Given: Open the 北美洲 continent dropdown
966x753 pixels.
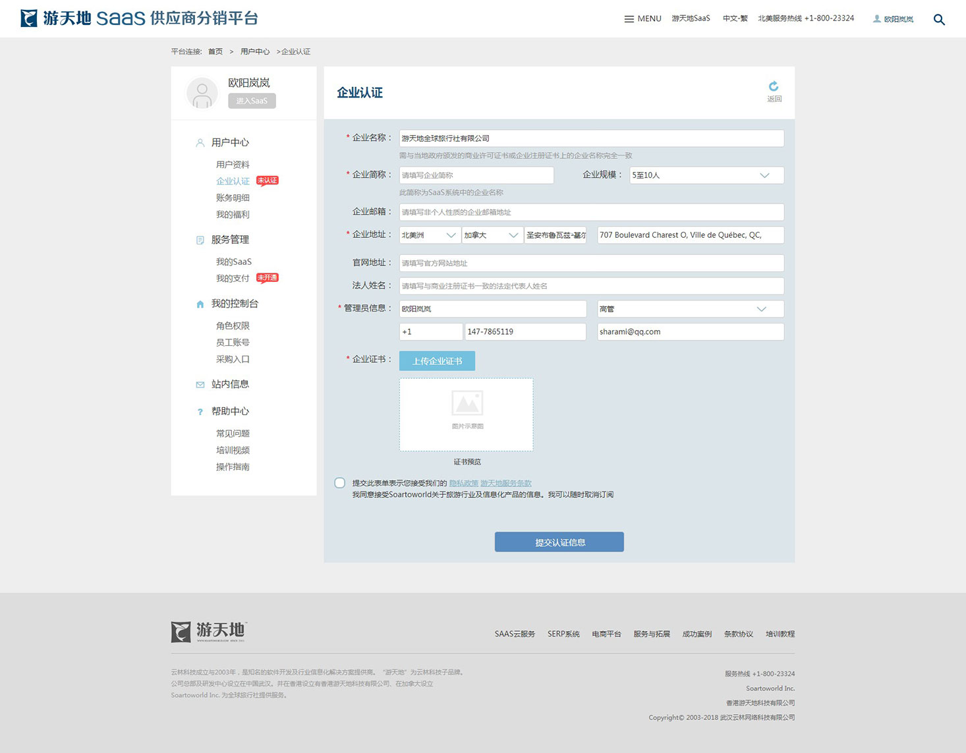Looking at the screenshot, I should click(429, 235).
